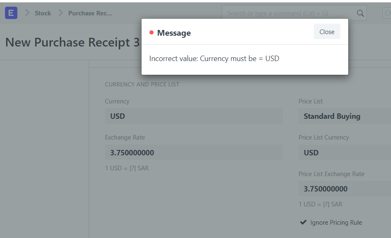This screenshot has height=238, width=391.
Task: Open the Price List Currency USD field
Action: [x=345, y=152]
